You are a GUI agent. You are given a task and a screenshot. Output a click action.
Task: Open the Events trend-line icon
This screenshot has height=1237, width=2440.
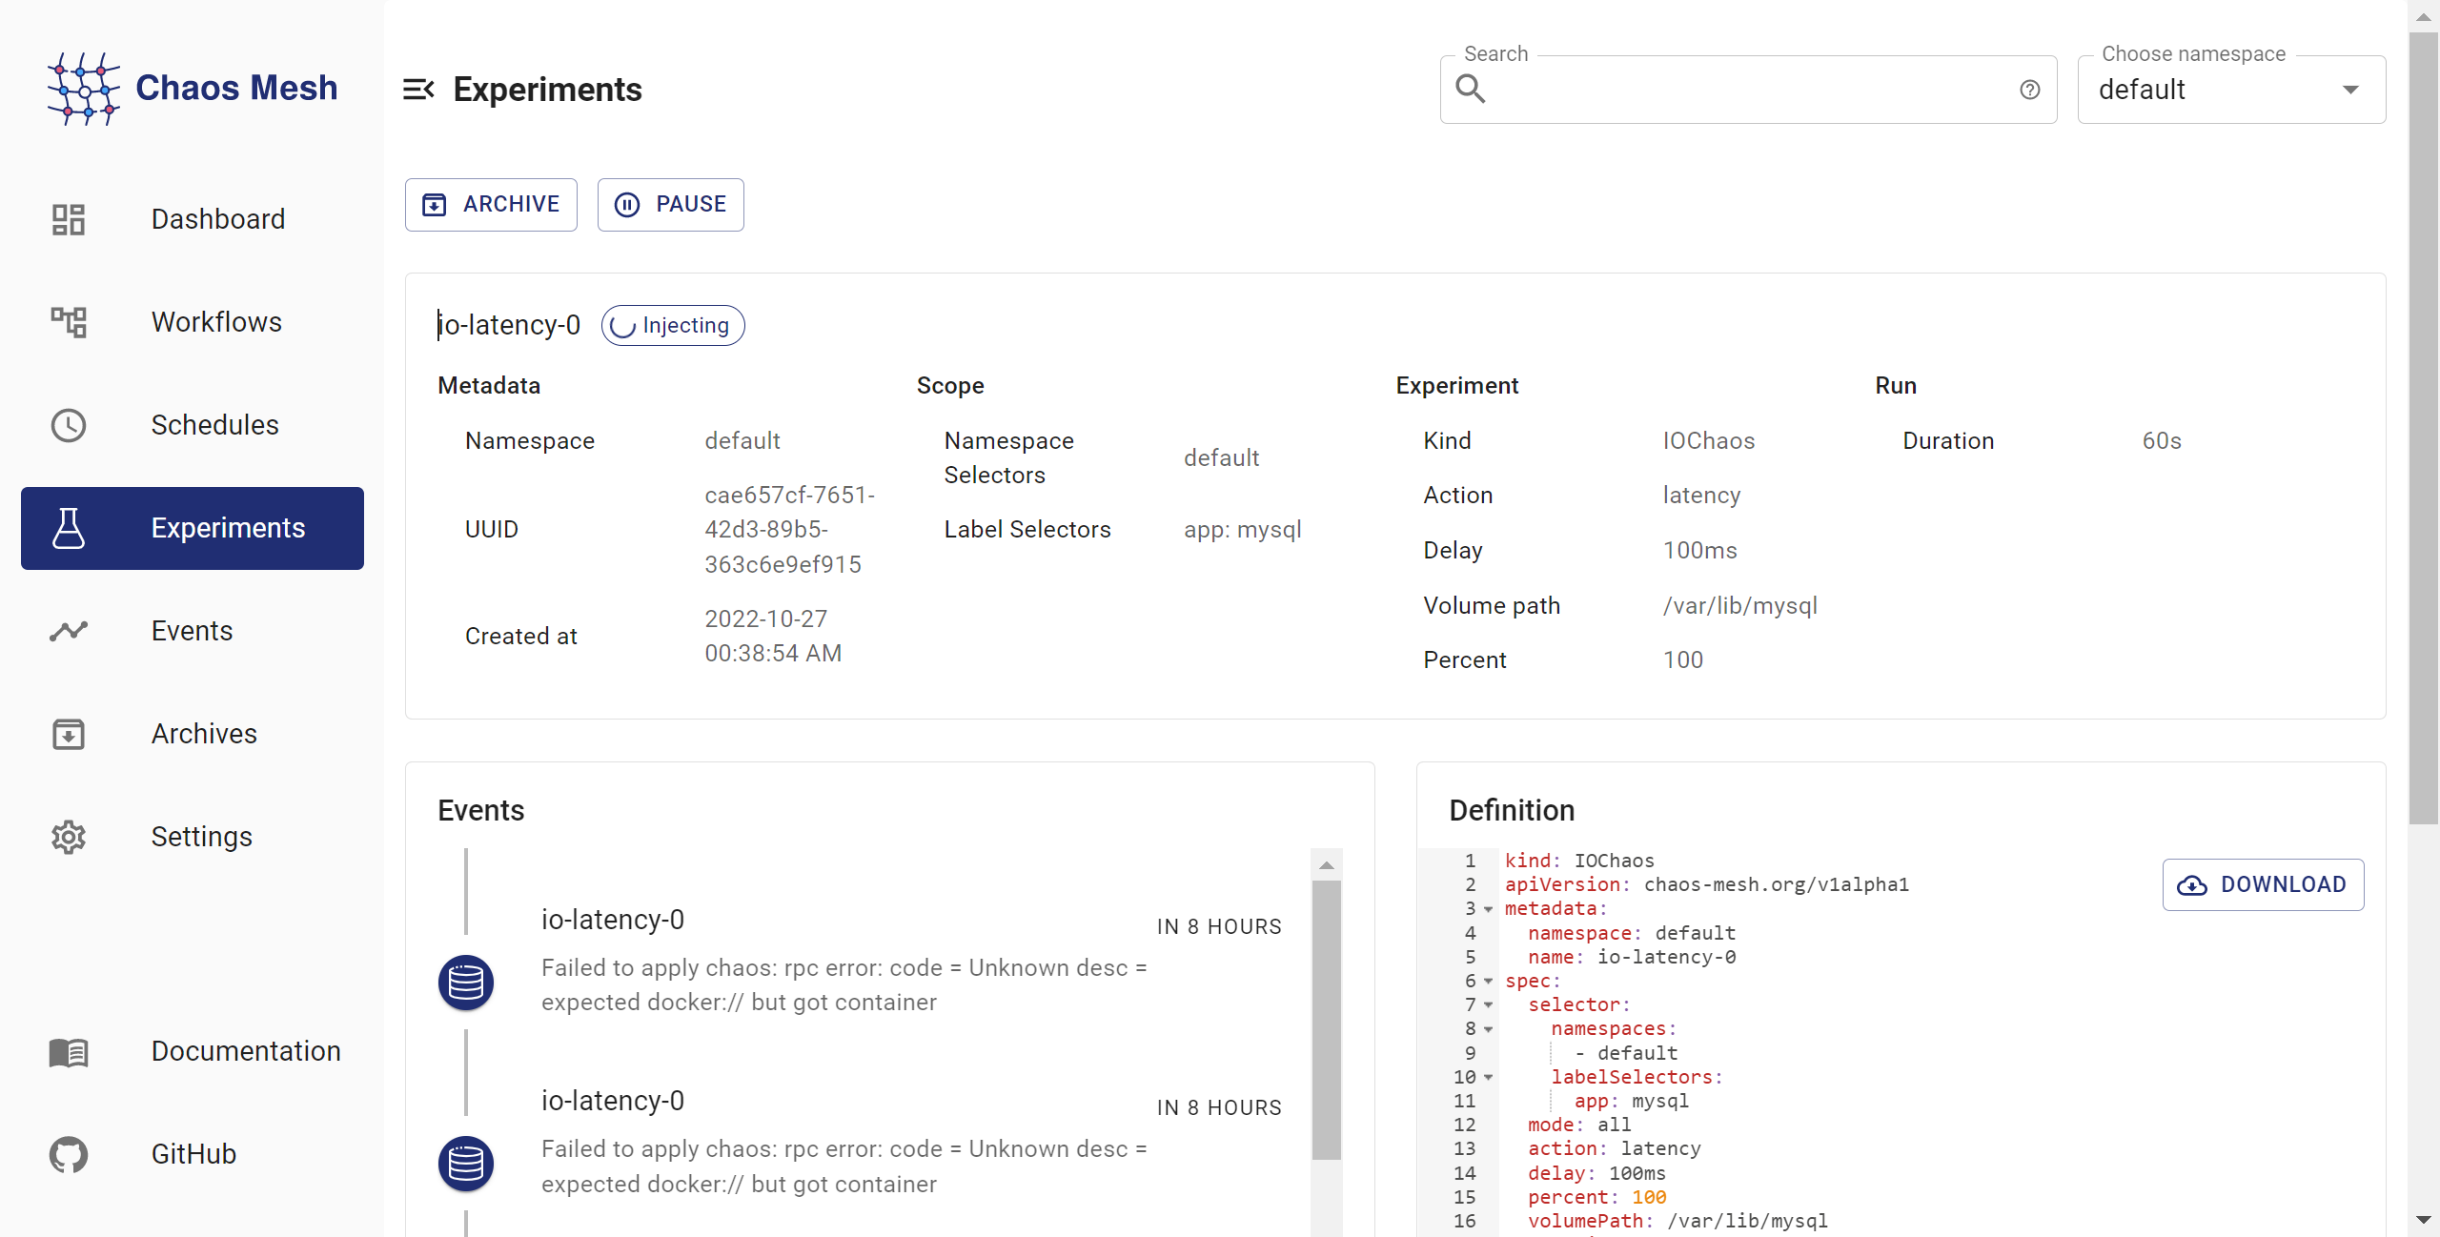(x=69, y=631)
